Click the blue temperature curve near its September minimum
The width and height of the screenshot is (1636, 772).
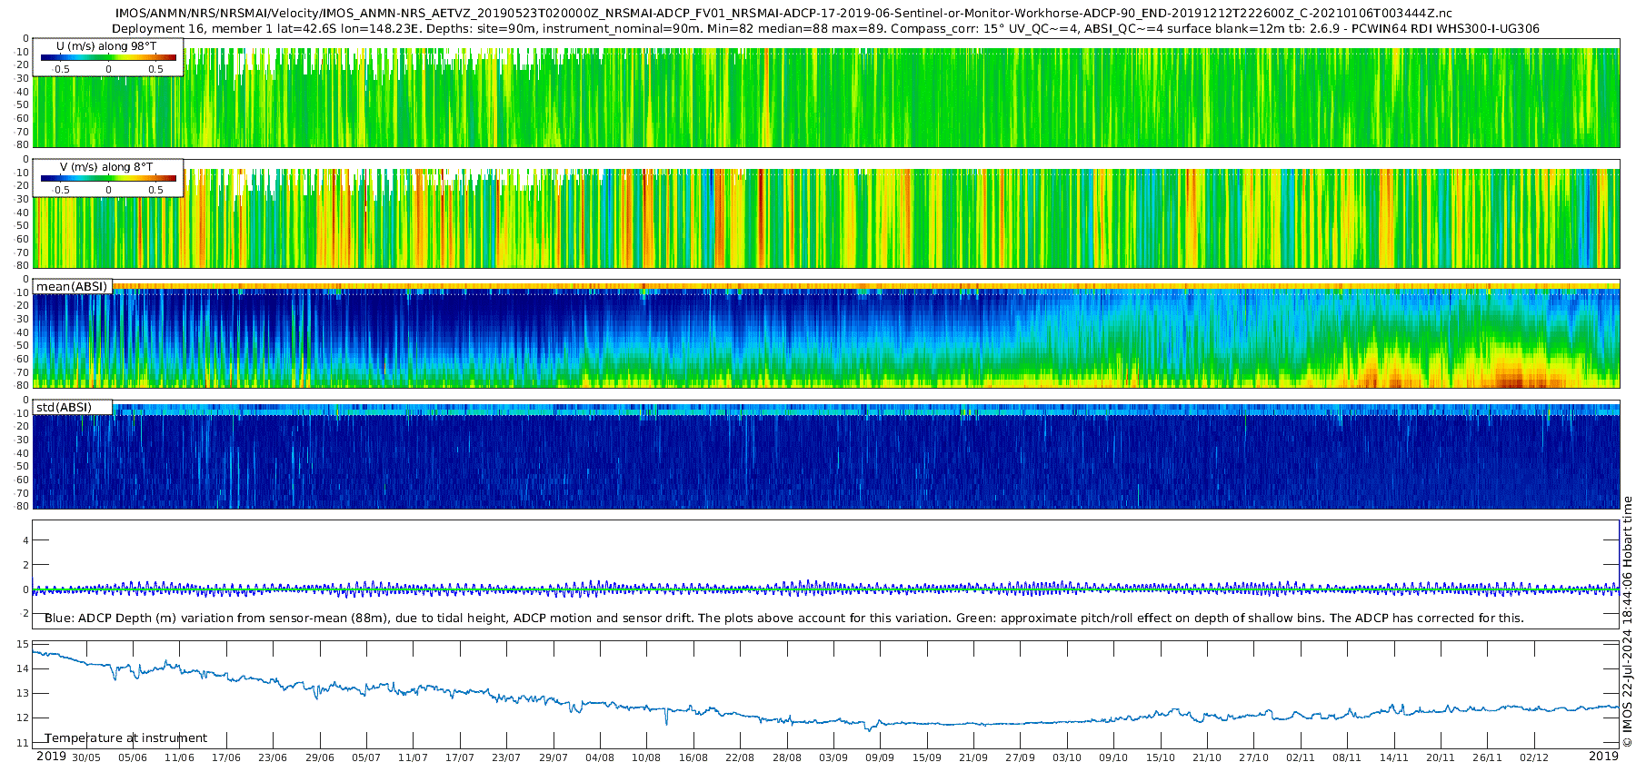[871, 727]
